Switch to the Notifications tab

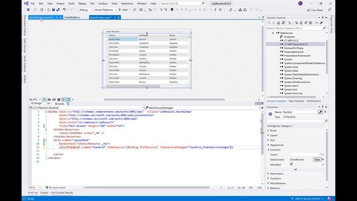point(313,101)
